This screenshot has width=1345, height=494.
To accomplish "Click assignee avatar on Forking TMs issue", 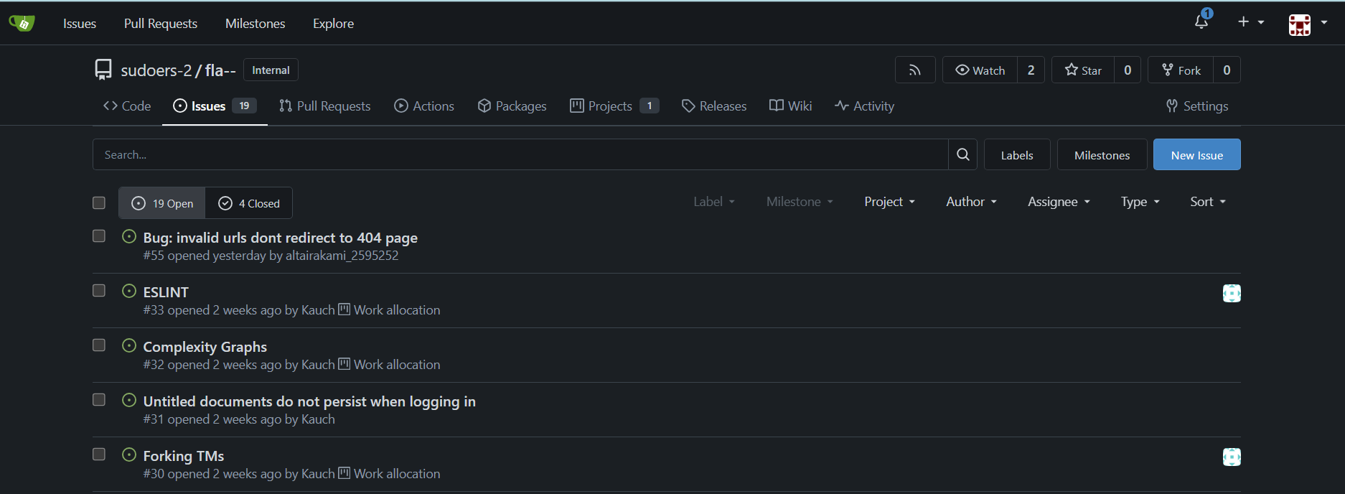I will [x=1232, y=457].
